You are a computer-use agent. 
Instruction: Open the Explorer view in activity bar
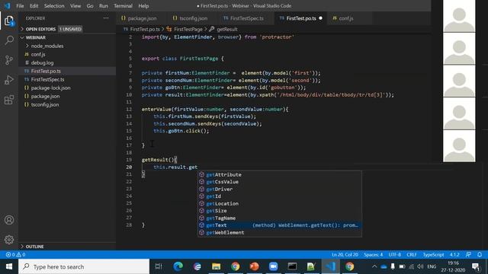9,21
